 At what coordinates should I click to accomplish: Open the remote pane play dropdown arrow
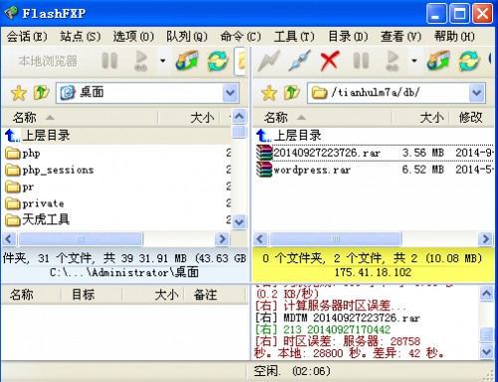[x=414, y=61]
